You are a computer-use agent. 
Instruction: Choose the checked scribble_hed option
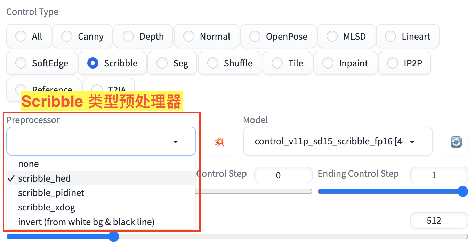[44, 178]
